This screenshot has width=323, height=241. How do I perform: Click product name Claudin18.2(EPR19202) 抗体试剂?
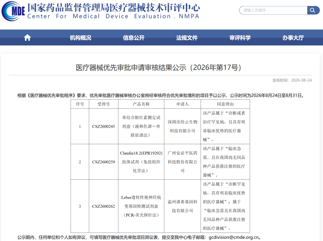(x=141, y=162)
